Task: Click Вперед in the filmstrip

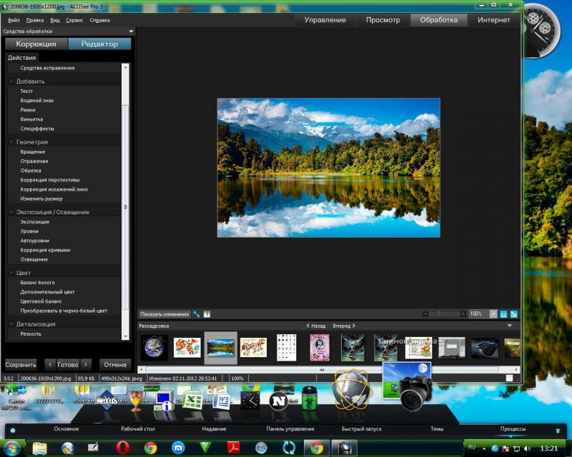Action: pyautogui.click(x=344, y=326)
